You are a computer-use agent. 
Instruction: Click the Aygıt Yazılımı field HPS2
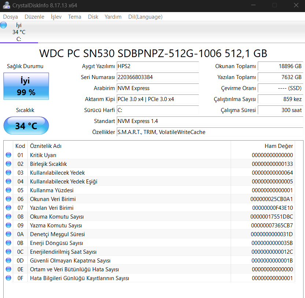point(158,66)
